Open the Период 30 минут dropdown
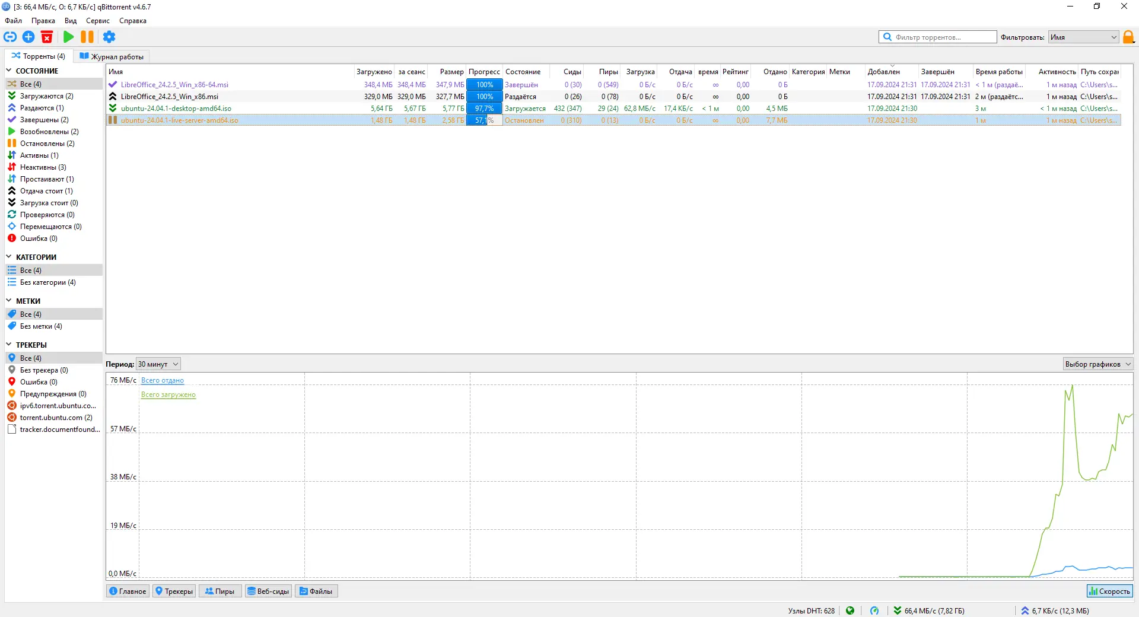The image size is (1139, 617). [158, 364]
